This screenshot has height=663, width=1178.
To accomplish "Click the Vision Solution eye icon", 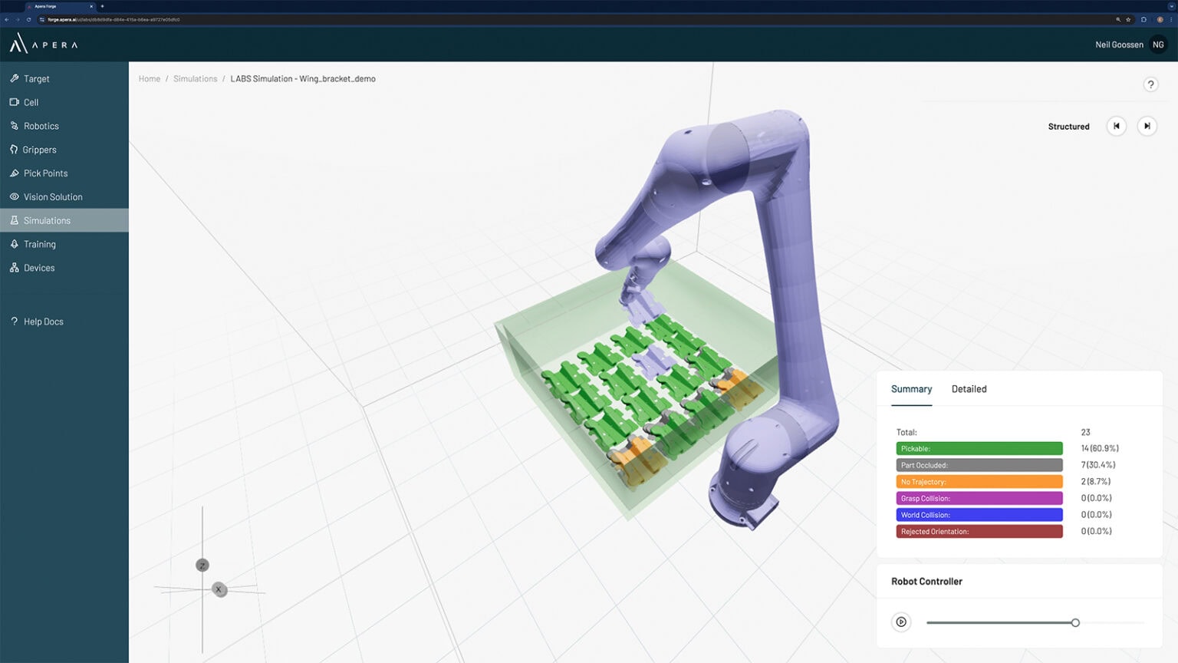I will tap(14, 196).
